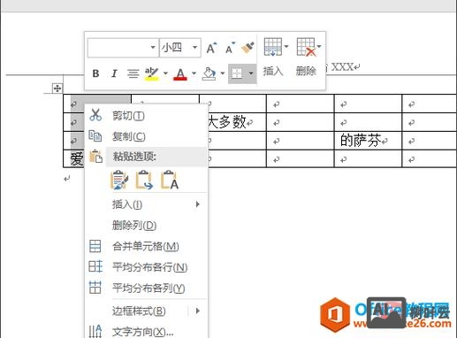The width and height of the screenshot is (457, 338).
Task: Open borders dropdown arrow
Action: point(251,73)
